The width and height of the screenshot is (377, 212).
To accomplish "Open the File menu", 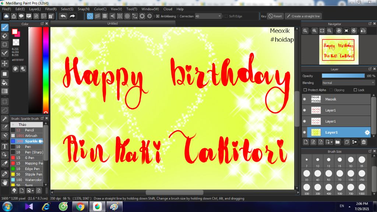I will pos(6,9).
